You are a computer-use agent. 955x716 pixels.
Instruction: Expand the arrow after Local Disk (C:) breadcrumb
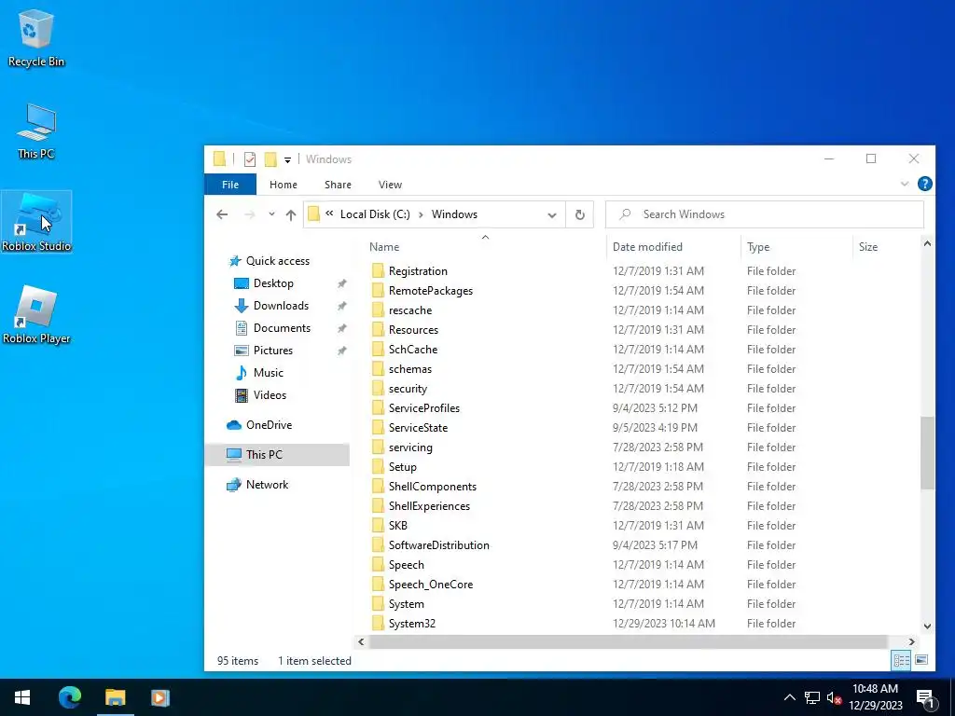(x=421, y=214)
